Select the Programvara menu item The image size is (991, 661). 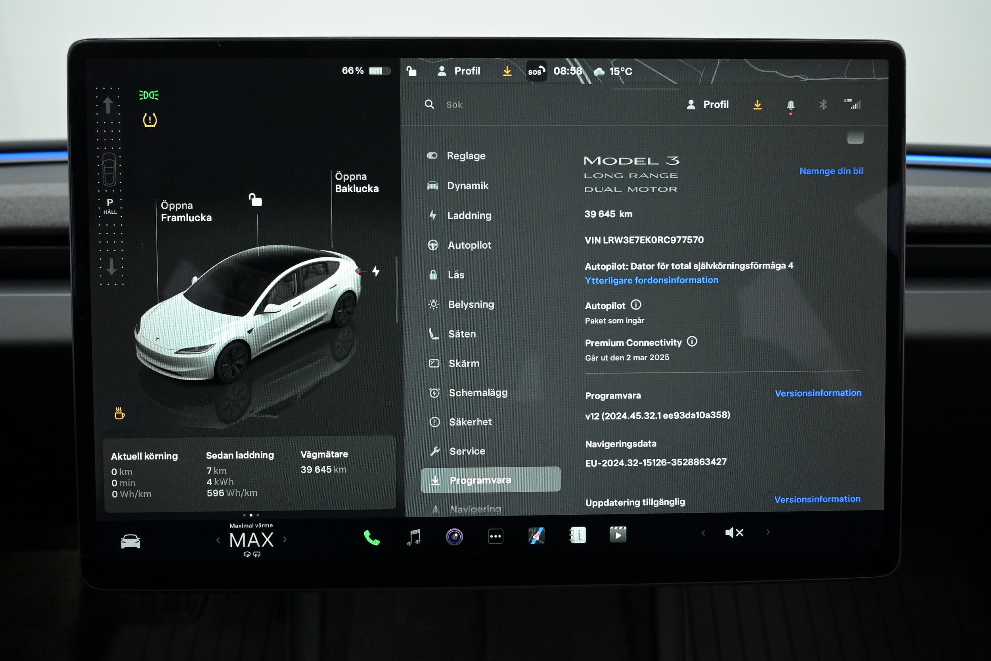pos(491,480)
